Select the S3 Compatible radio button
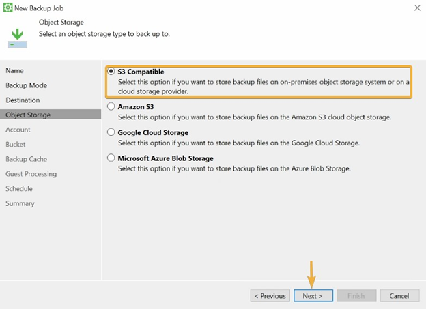 (111, 72)
